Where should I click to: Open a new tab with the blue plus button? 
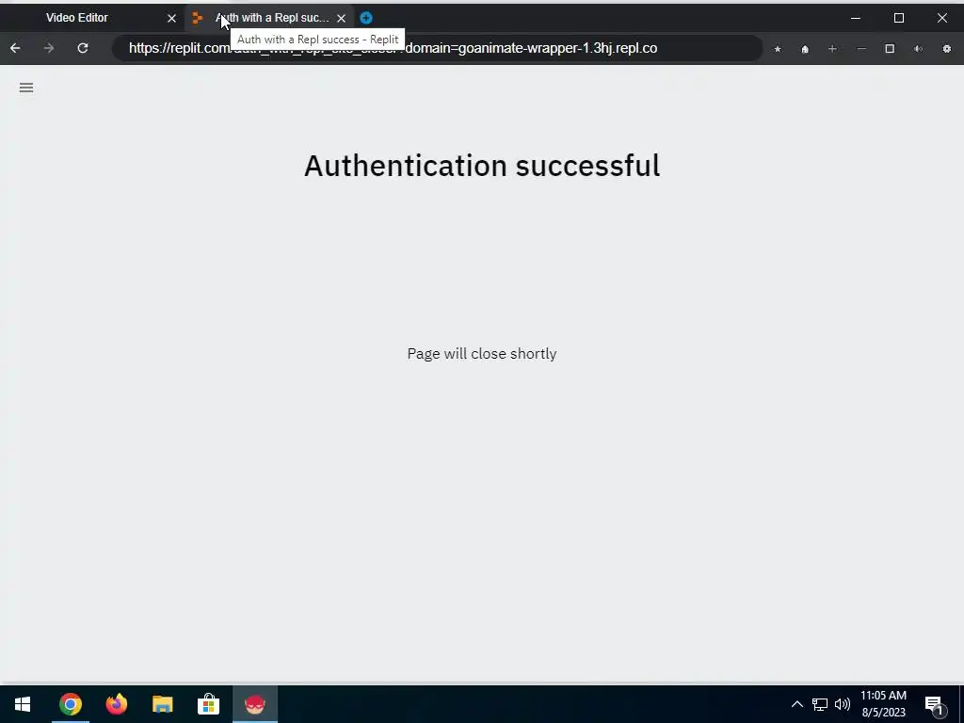pyautogui.click(x=366, y=18)
